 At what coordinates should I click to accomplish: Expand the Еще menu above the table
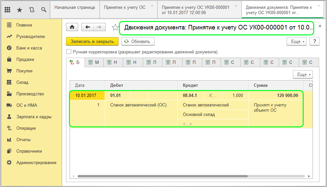coord(303,74)
